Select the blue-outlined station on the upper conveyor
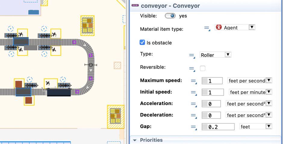The image size is (283, 144). (x=21, y=41)
